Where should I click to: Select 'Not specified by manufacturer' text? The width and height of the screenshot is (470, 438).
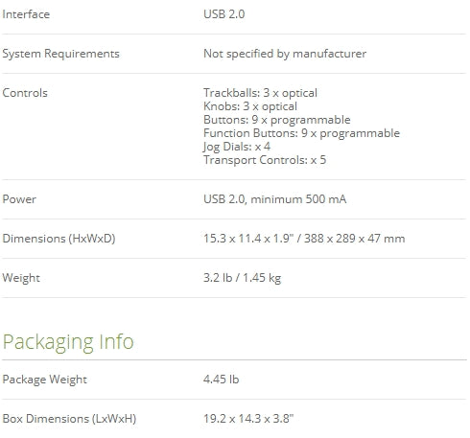click(x=285, y=54)
